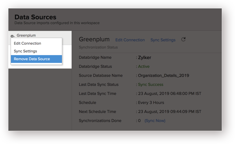The image size is (235, 144).
Task: Click the Data Sources page heading
Action: coord(36,17)
